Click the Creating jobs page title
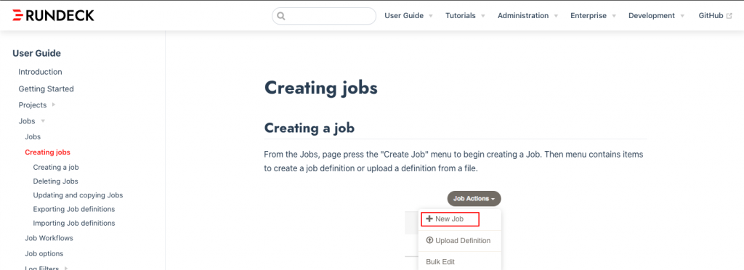This screenshot has width=744, height=270. pyautogui.click(x=320, y=88)
